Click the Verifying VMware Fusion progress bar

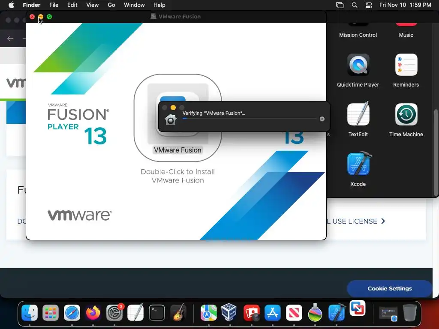[x=250, y=119]
